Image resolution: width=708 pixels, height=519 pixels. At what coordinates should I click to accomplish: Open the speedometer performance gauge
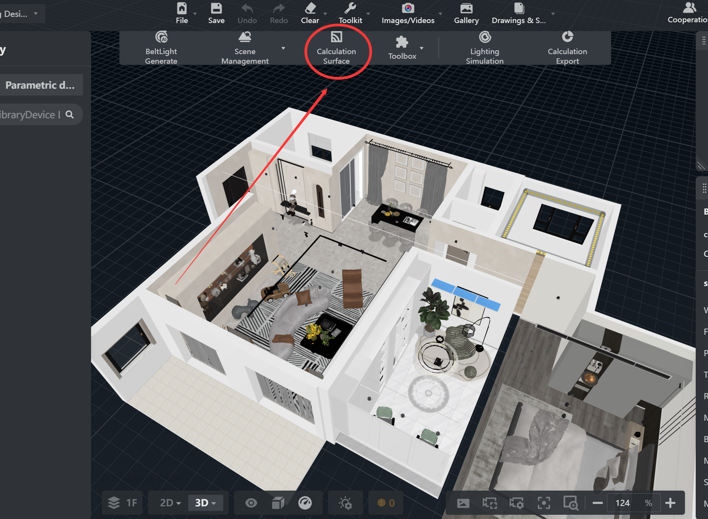point(305,503)
